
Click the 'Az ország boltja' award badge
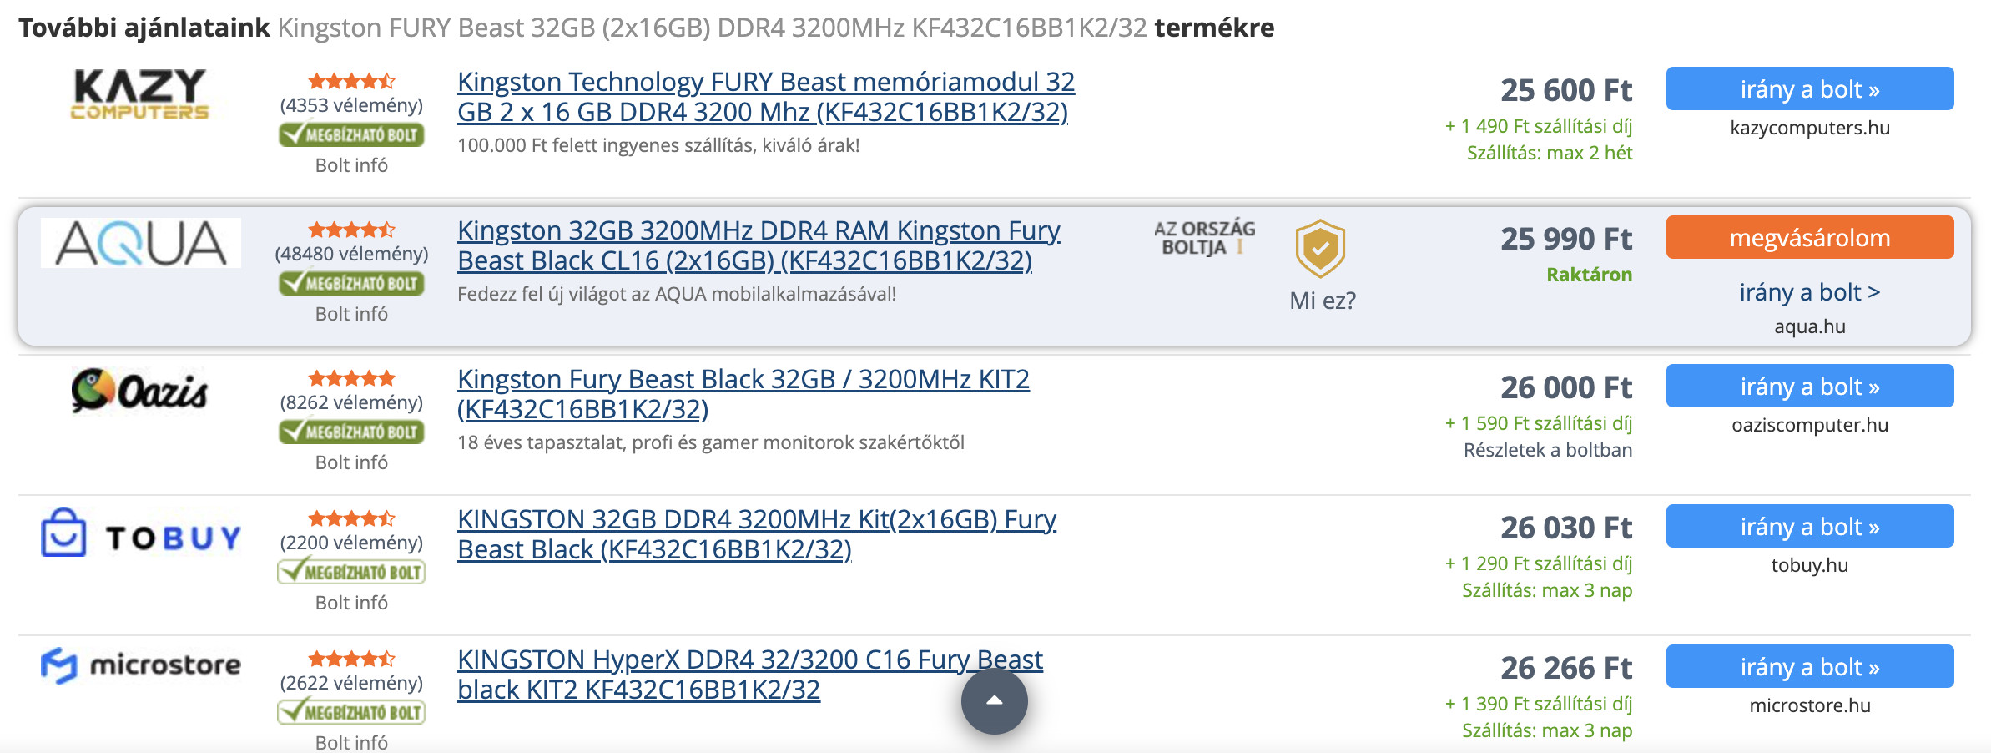point(1203,238)
